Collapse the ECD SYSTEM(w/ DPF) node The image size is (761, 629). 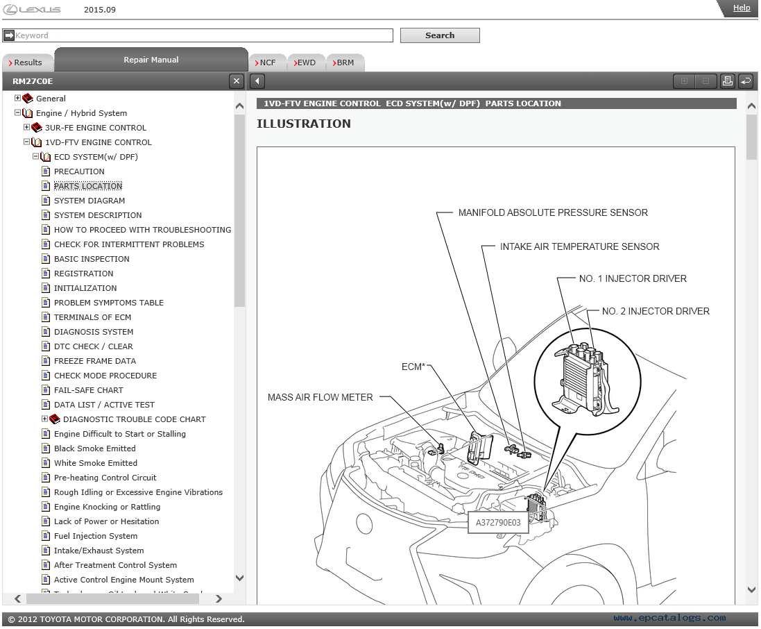coord(35,156)
